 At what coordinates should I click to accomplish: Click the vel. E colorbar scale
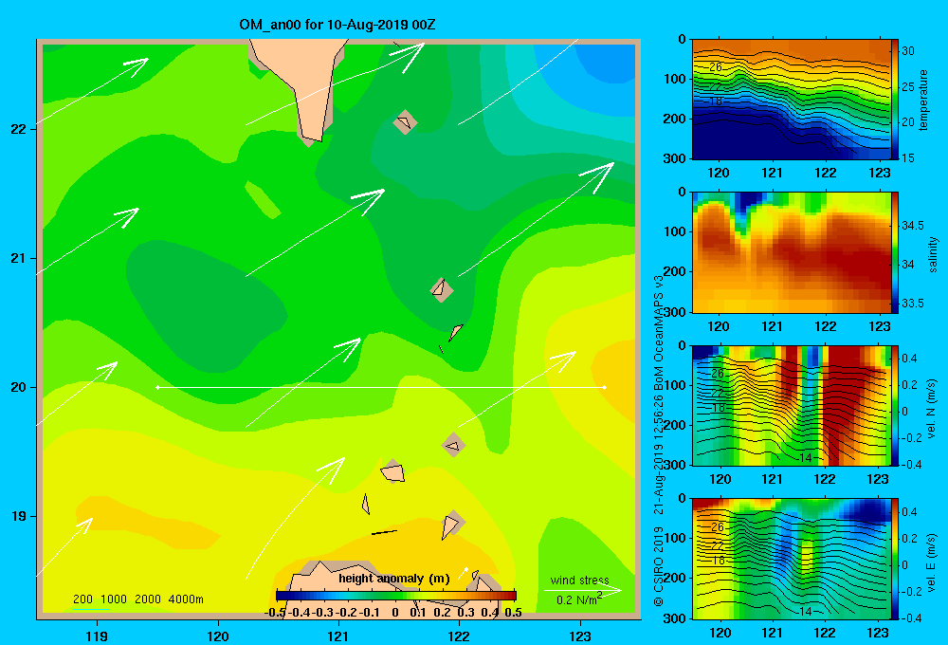click(895, 559)
